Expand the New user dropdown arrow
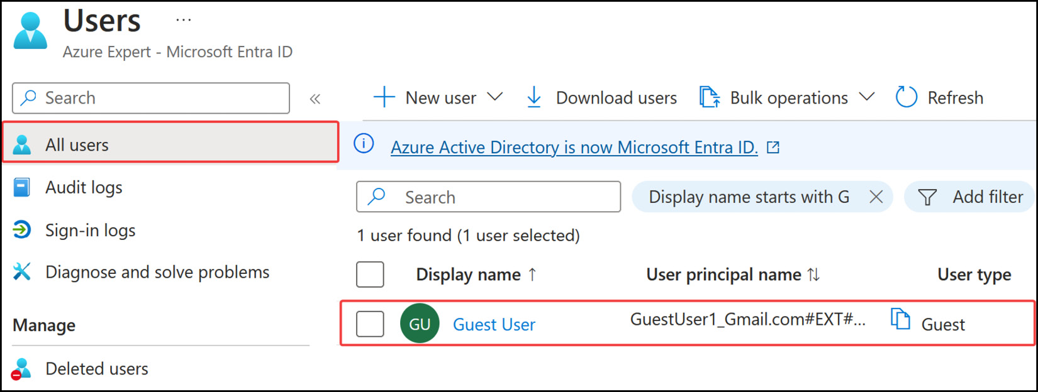This screenshot has width=1038, height=392. point(495,97)
